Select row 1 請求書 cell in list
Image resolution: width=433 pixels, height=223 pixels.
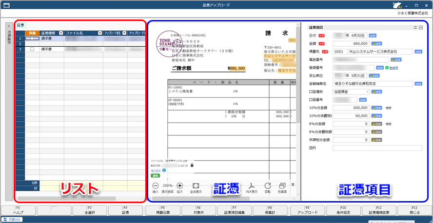52,38
